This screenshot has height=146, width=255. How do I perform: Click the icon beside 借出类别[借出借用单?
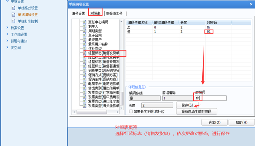pos(84,88)
